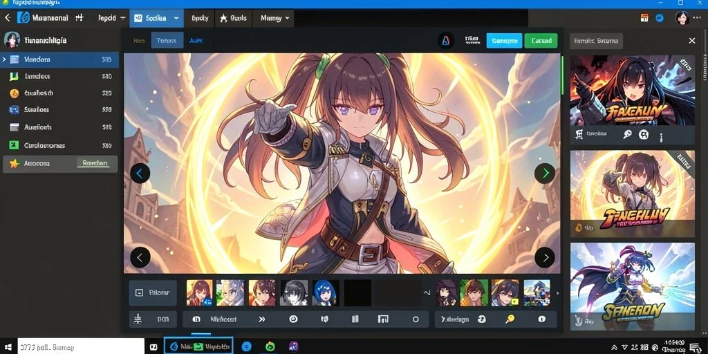Click the yellow key icon in the bottom toolbar

click(510, 319)
